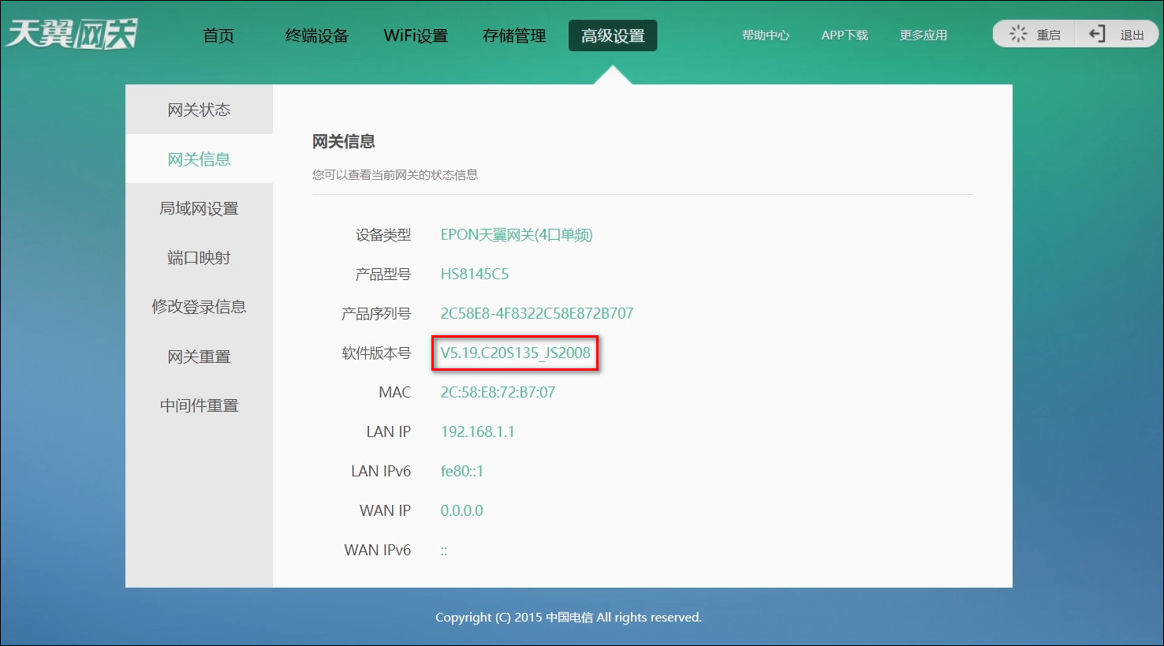Click the 产品序列号 label
1164x646 pixels.
coord(376,314)
